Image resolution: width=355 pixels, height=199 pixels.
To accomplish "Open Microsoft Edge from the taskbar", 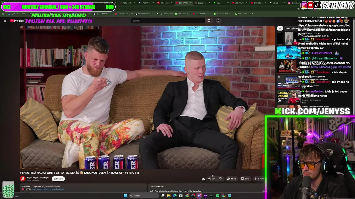I will click(x=175, y=196).
